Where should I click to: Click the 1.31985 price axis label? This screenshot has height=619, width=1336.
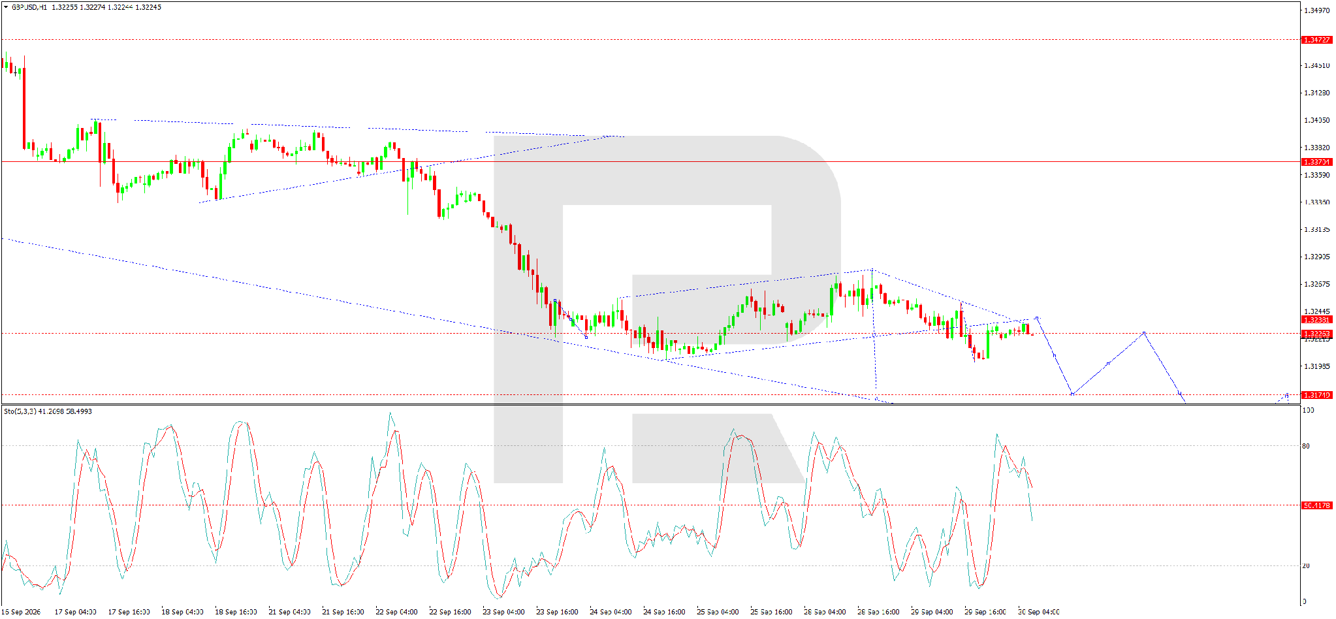tap(1316, 366)
